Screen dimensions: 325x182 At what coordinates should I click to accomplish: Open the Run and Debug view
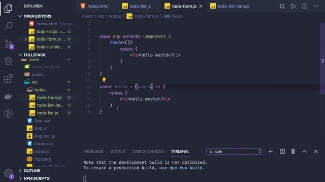tap(8, 61)
